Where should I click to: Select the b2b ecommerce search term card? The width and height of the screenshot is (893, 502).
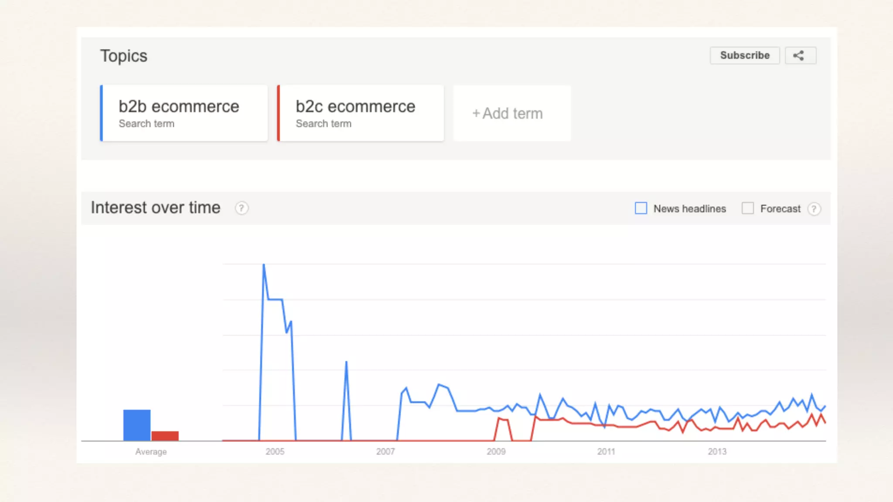[x=184, y=113]
